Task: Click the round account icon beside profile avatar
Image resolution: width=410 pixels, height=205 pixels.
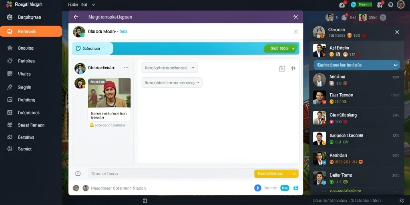Action: [x=391, y=4]
